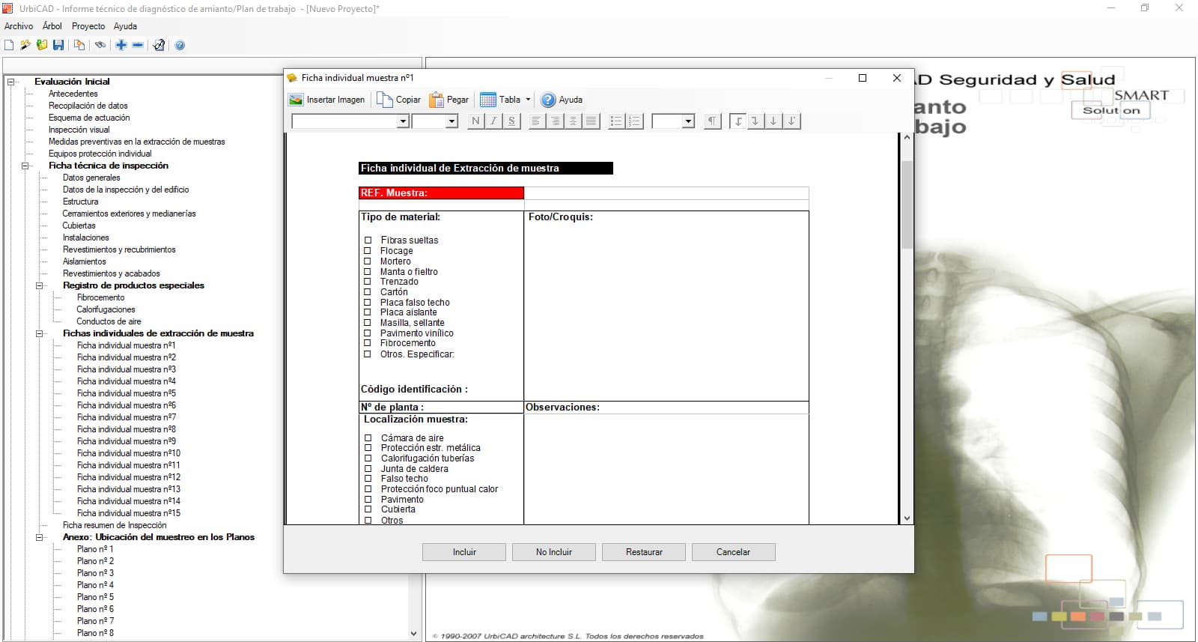
Task: Select Antecedentes in the tree
Action: 73,94
